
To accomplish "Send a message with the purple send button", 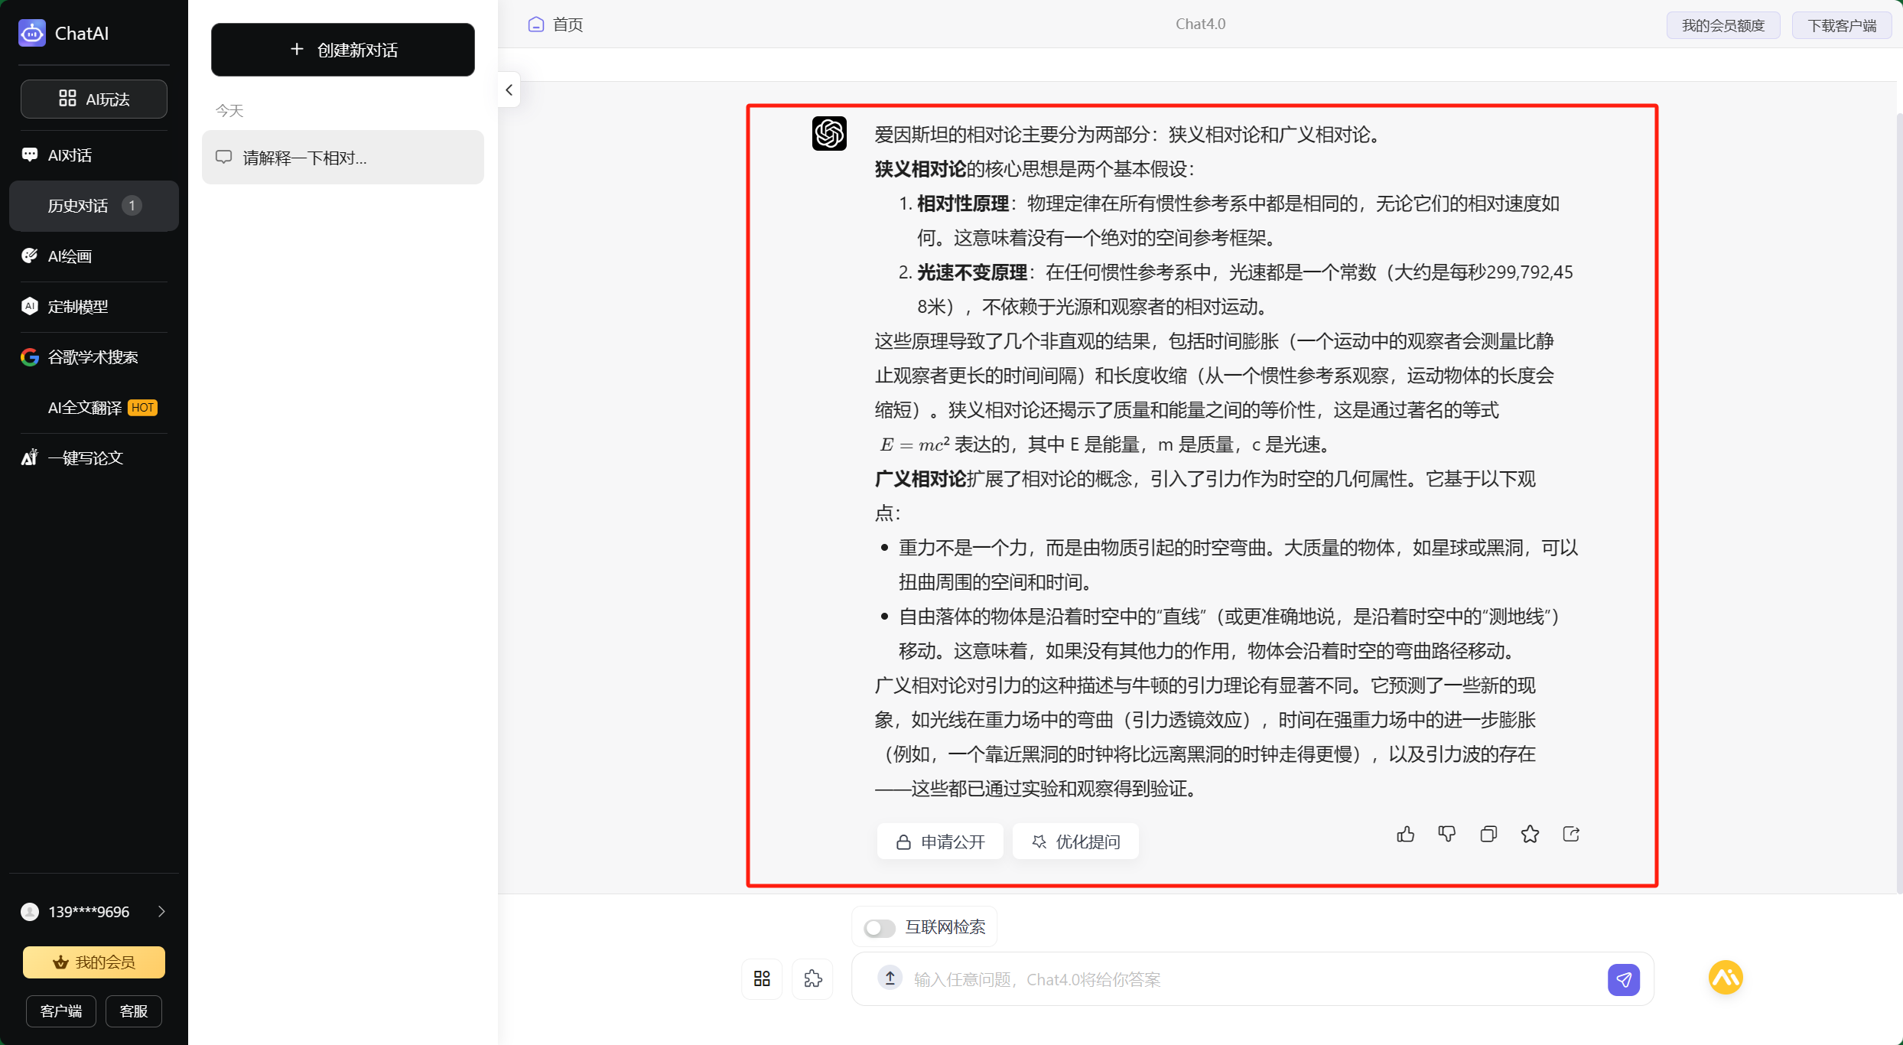I will coord(1624,979).
